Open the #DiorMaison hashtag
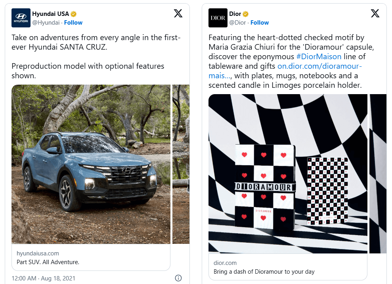 coord(319,56)
